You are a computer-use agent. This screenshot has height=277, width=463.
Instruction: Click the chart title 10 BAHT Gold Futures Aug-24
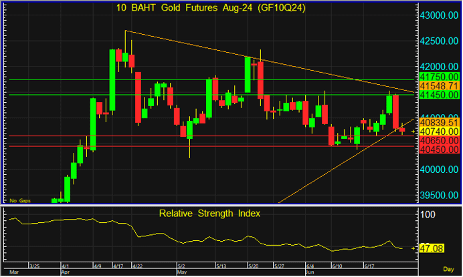tap(211, 7)
